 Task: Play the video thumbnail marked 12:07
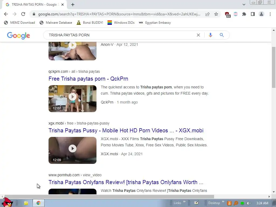pyautogui.click(x=73, y=99)
